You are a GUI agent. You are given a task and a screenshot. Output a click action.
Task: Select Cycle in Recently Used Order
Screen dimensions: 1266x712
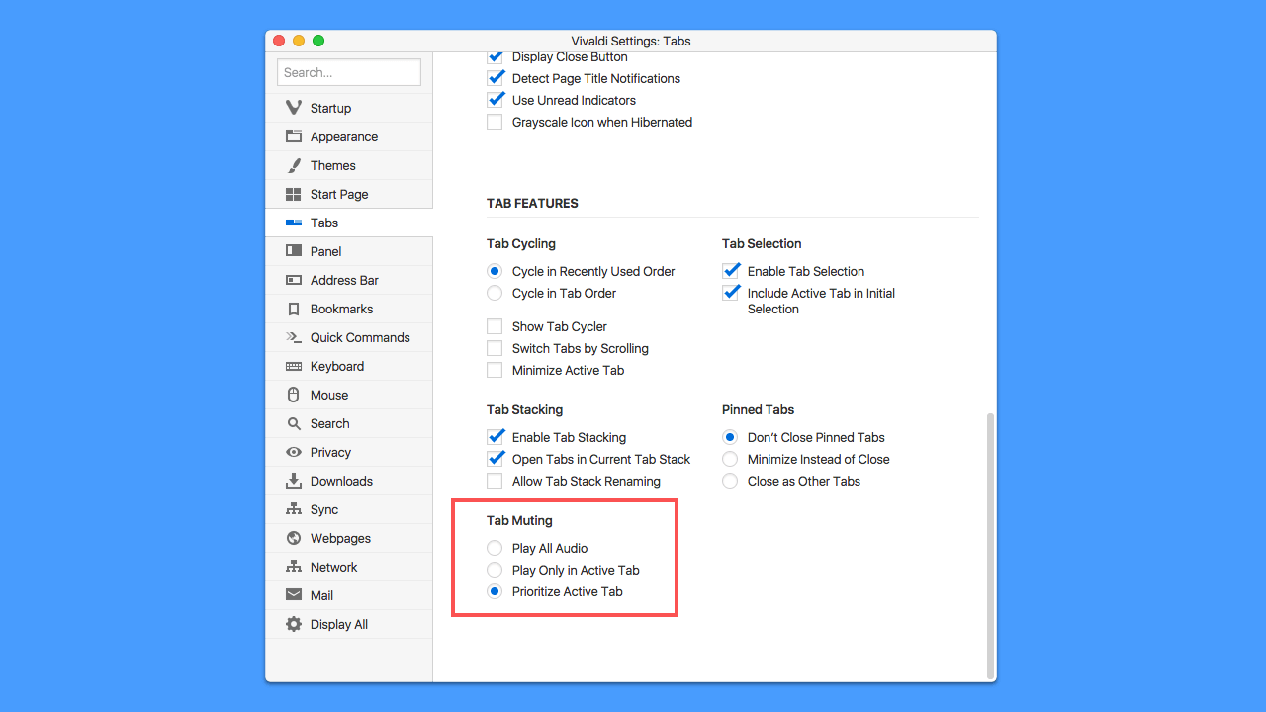[x=495, y=271]
